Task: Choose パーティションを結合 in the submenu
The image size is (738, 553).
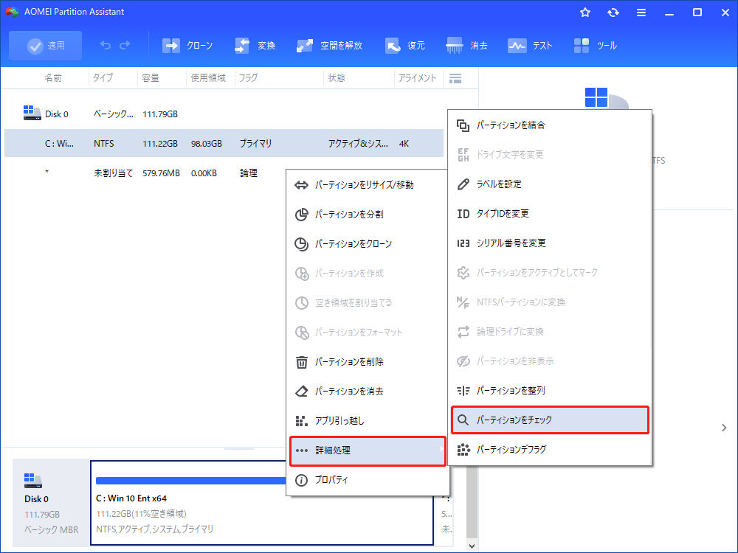Action: coord(550,125)
